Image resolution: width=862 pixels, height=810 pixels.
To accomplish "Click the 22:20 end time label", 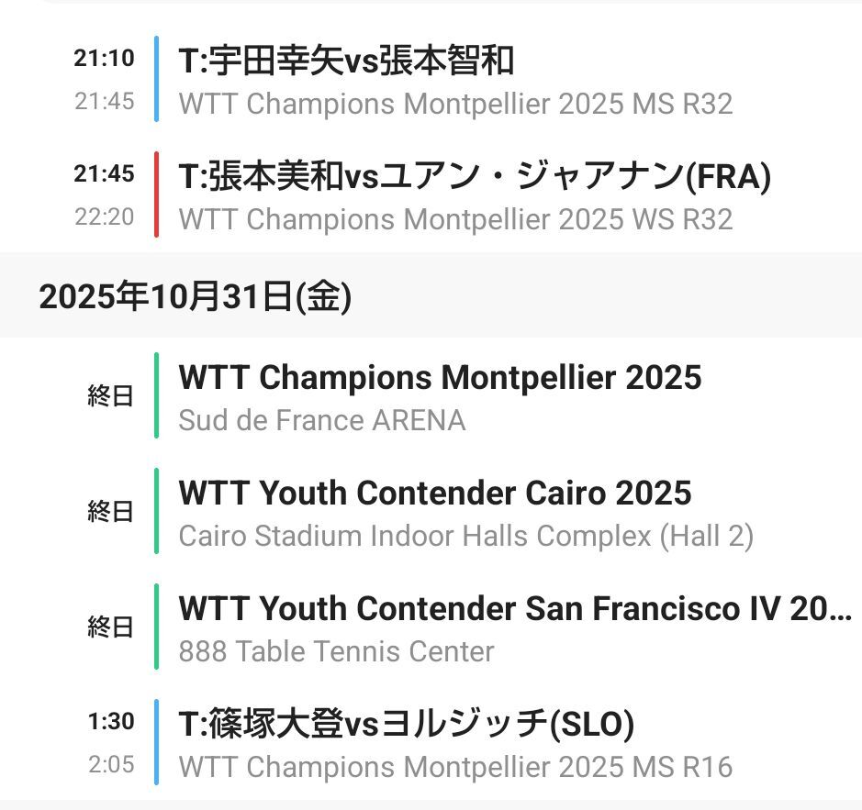I will 105,217.
